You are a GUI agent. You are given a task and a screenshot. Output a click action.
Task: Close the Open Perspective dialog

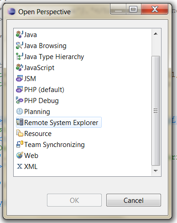pos(155,9)
